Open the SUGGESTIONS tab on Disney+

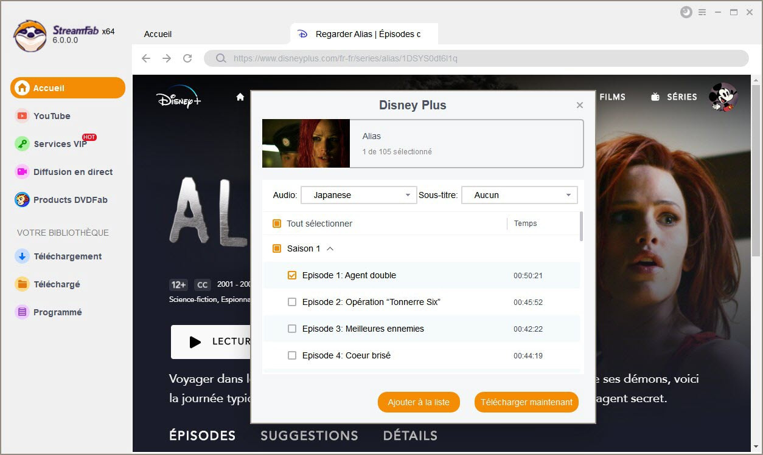pyautogui.click(x=309, y=436)
